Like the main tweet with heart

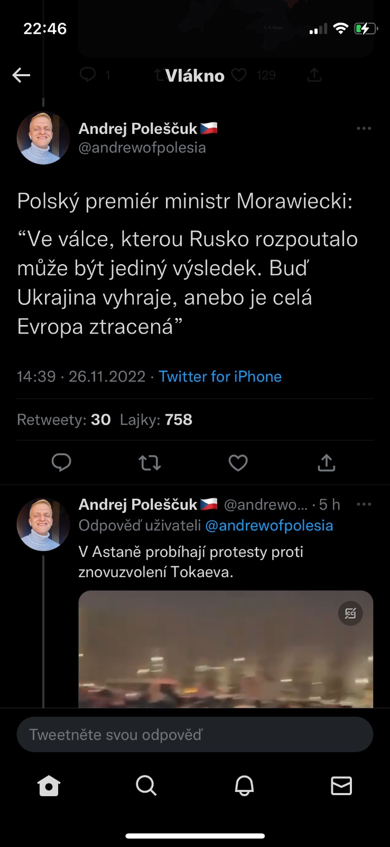238,463
